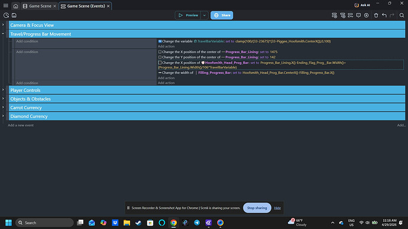Open weather widget showing 66°F Cloudy
This screenshot has height=229, width=408.
[x=297, y=223]
